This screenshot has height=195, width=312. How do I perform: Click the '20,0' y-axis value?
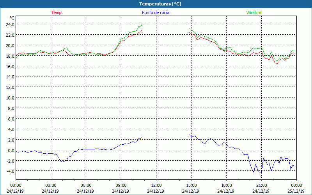[10, 46]
